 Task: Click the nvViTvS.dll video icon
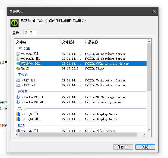[18, 131]
